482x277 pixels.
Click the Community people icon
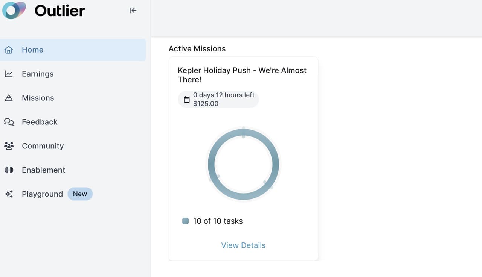pyautogui.click(x=9, y=146)
